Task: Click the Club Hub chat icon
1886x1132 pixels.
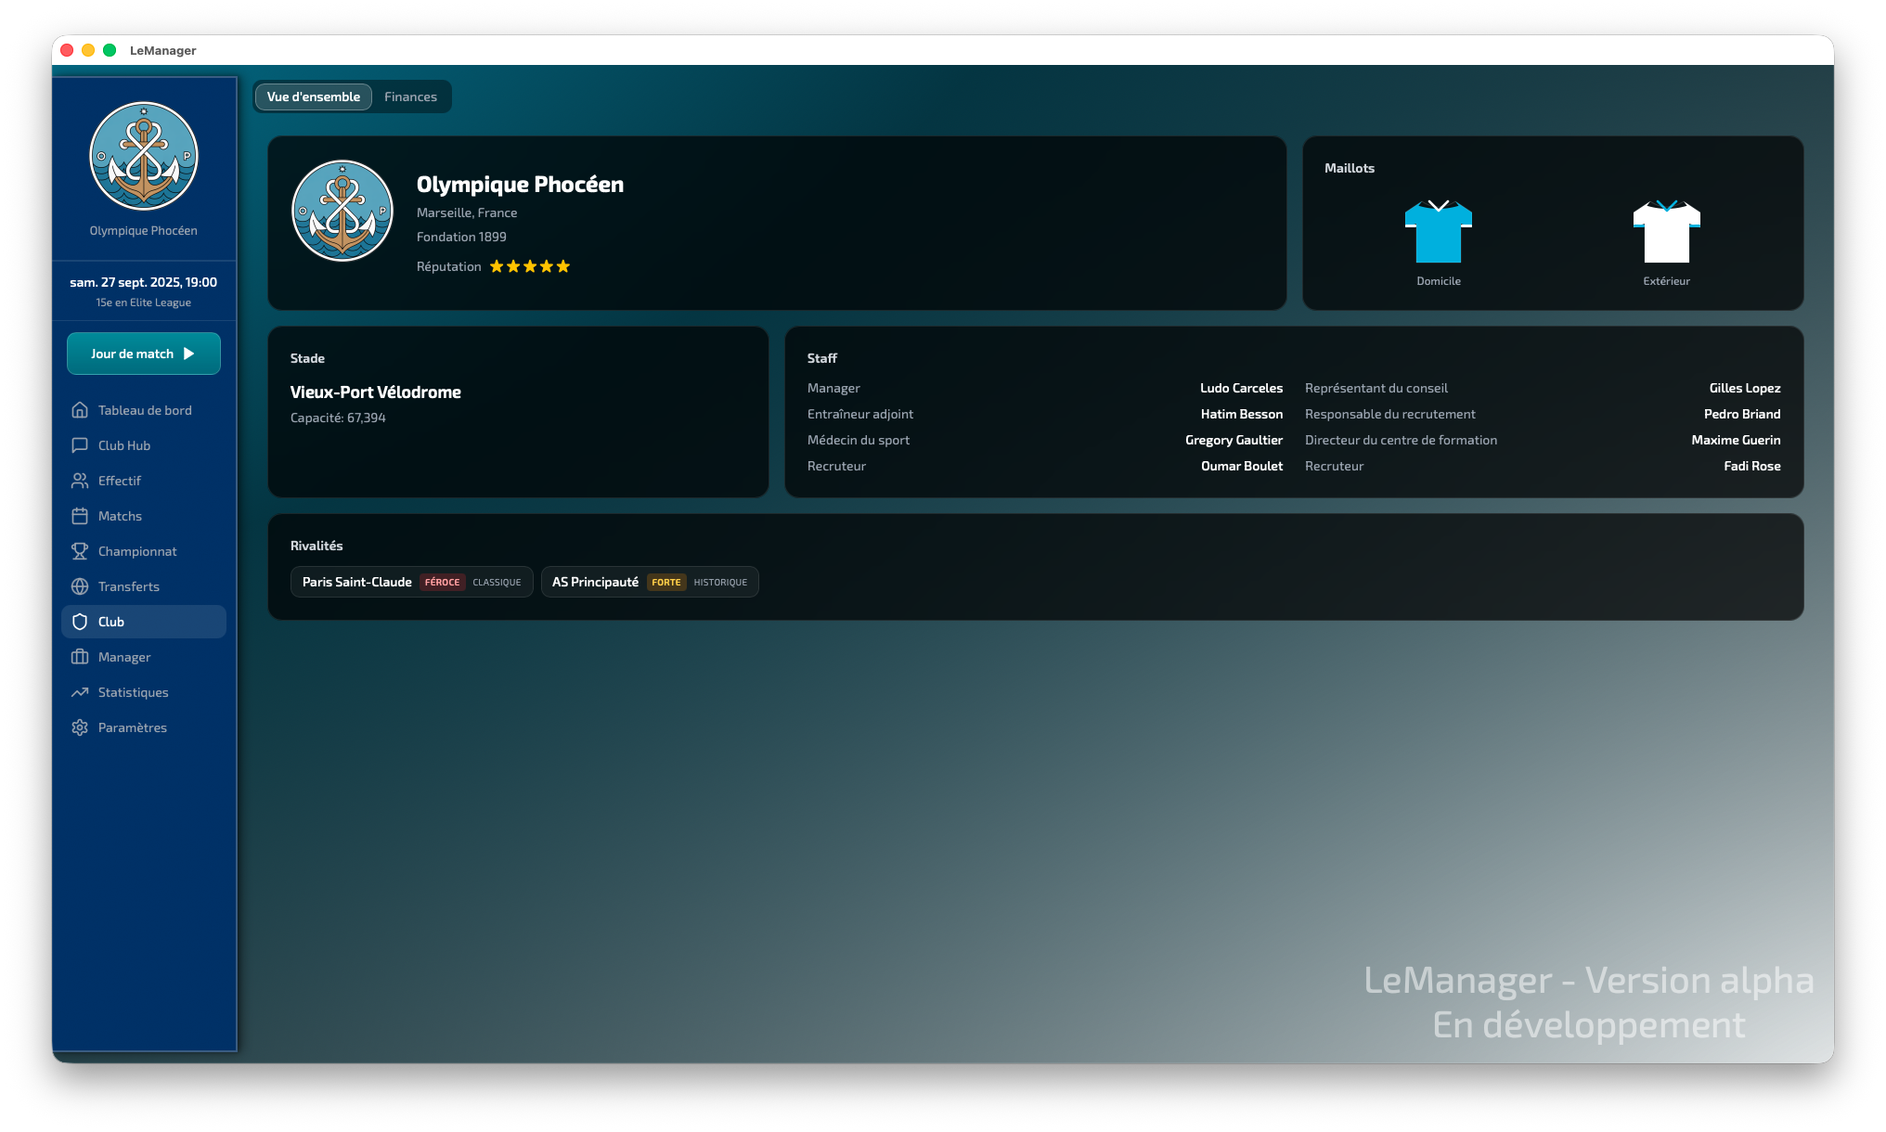Action: pos(80,445)
